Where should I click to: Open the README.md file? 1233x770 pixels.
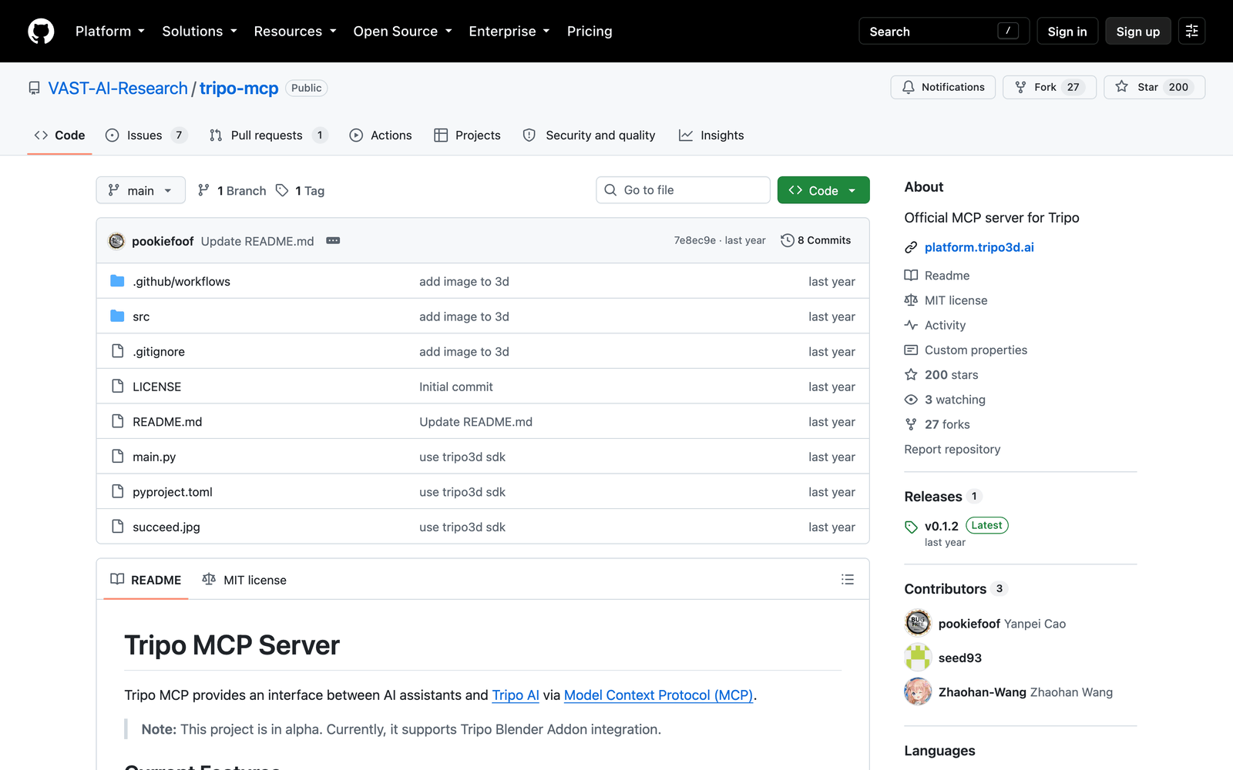tap(167, 422)
